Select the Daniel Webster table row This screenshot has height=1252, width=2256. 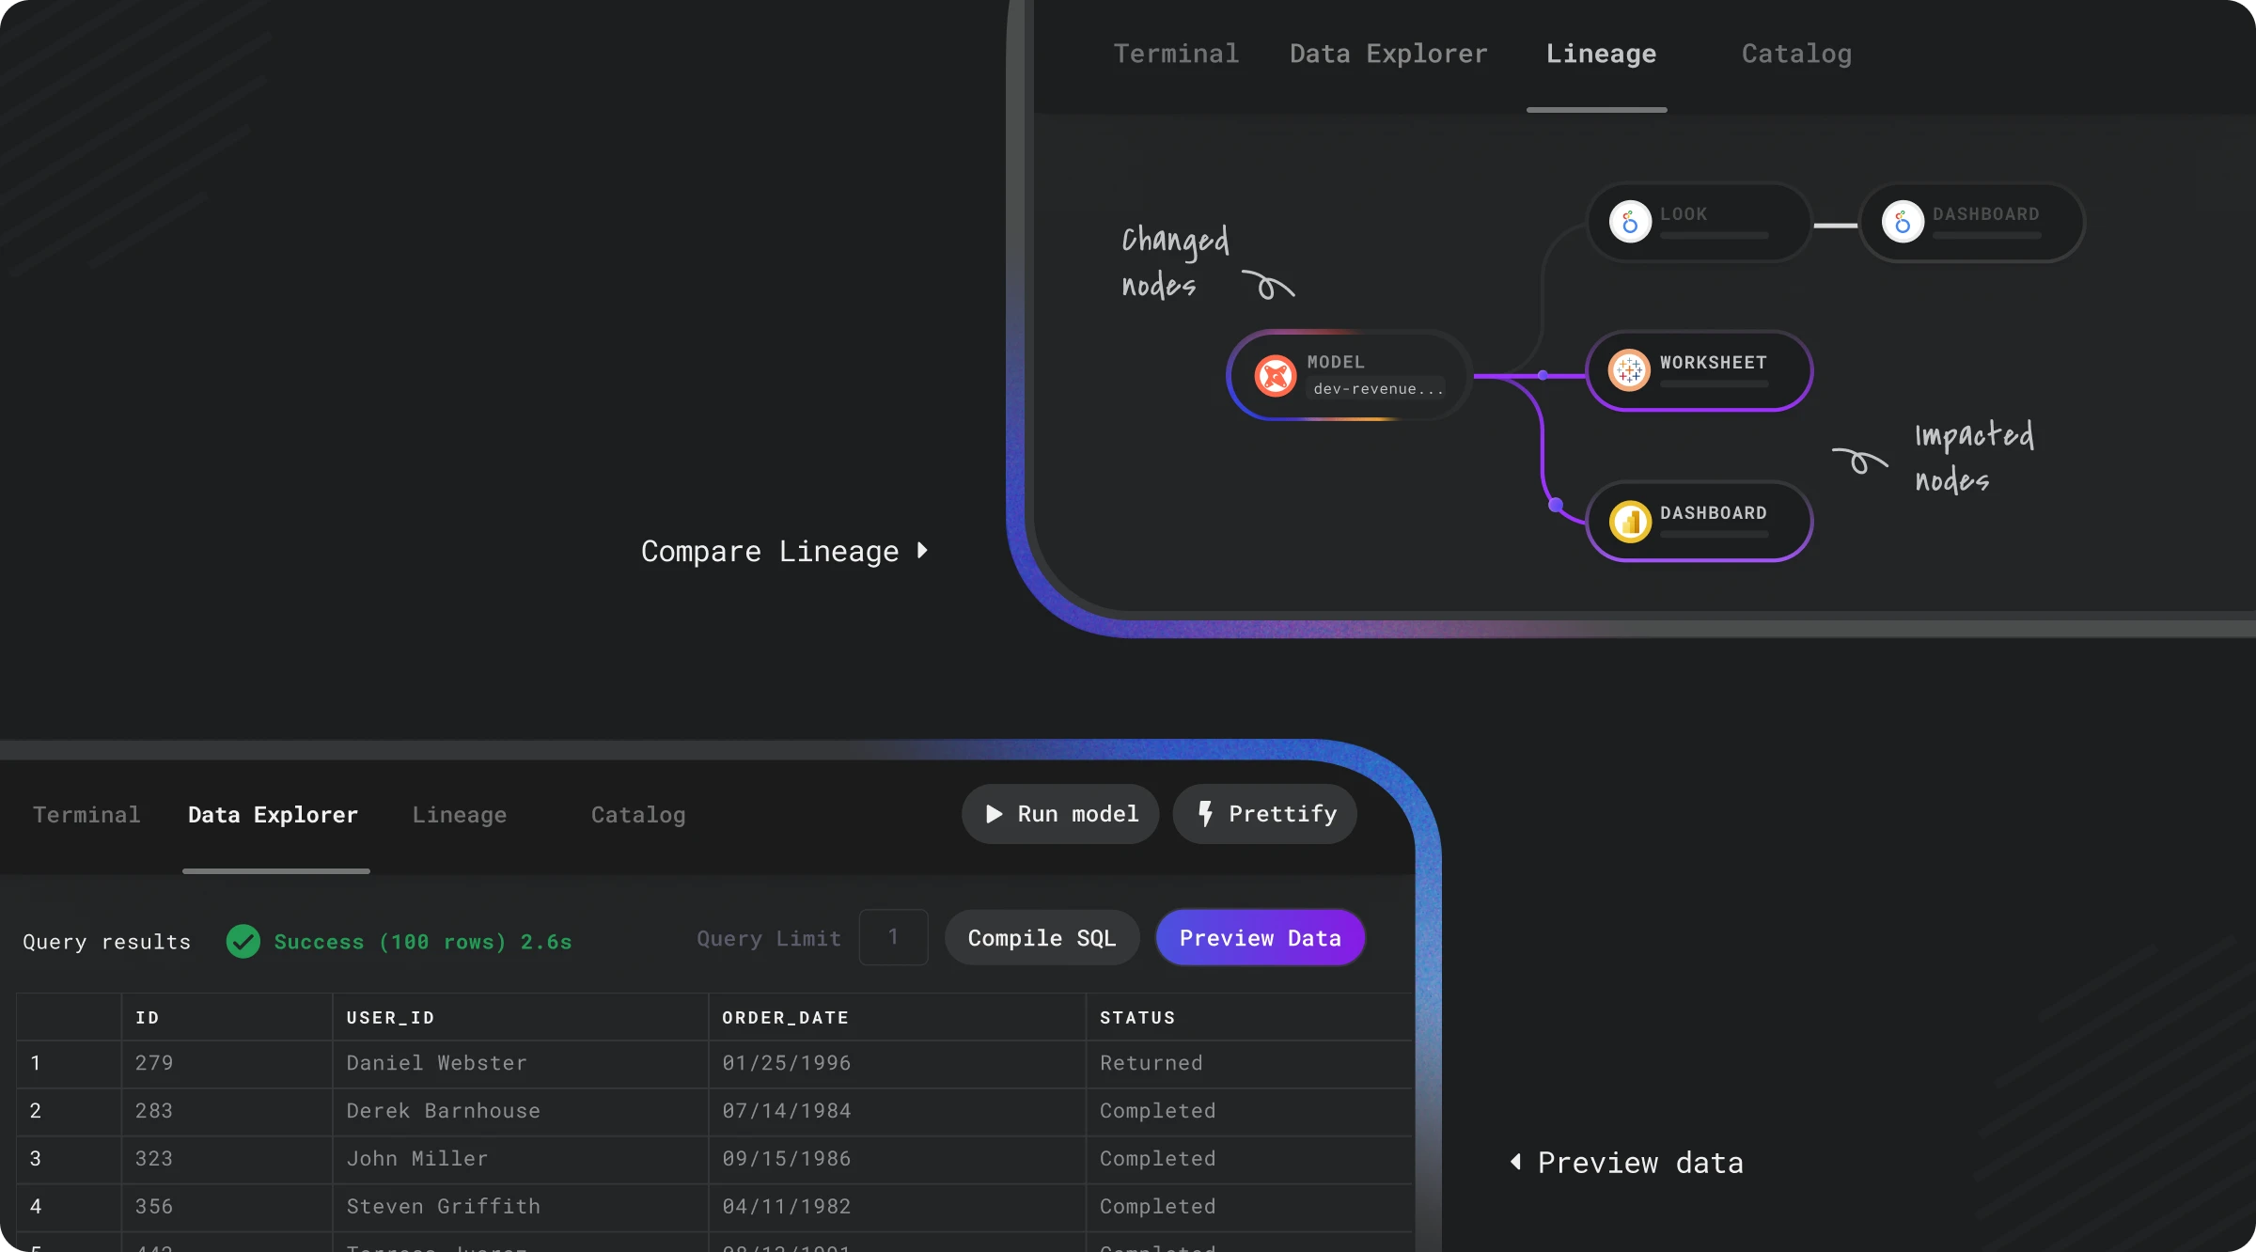[436, 1063]
